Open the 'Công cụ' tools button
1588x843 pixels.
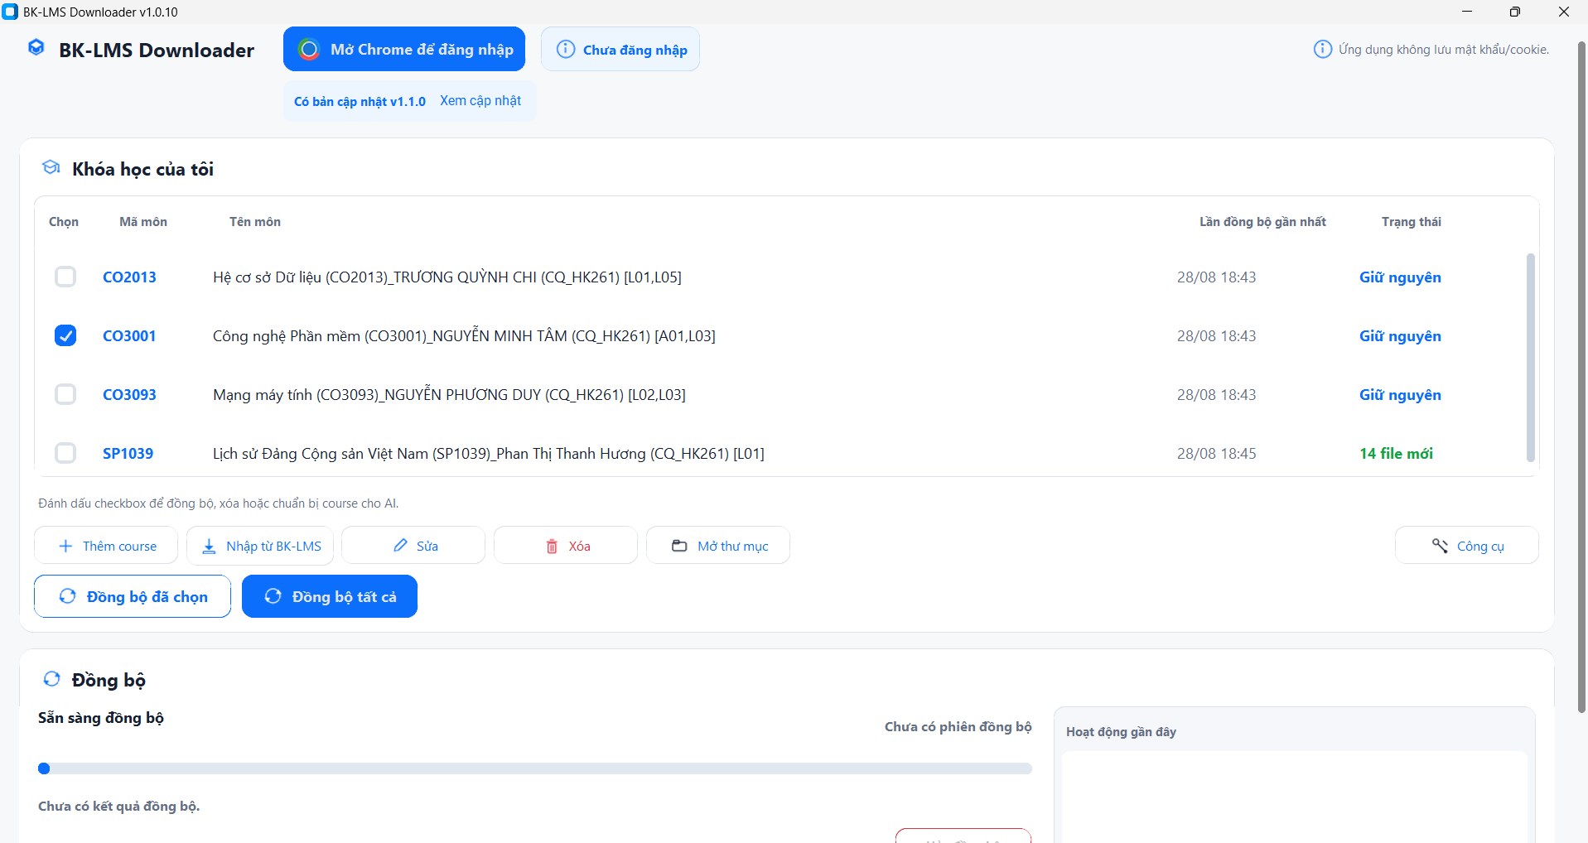[1467, 545]
